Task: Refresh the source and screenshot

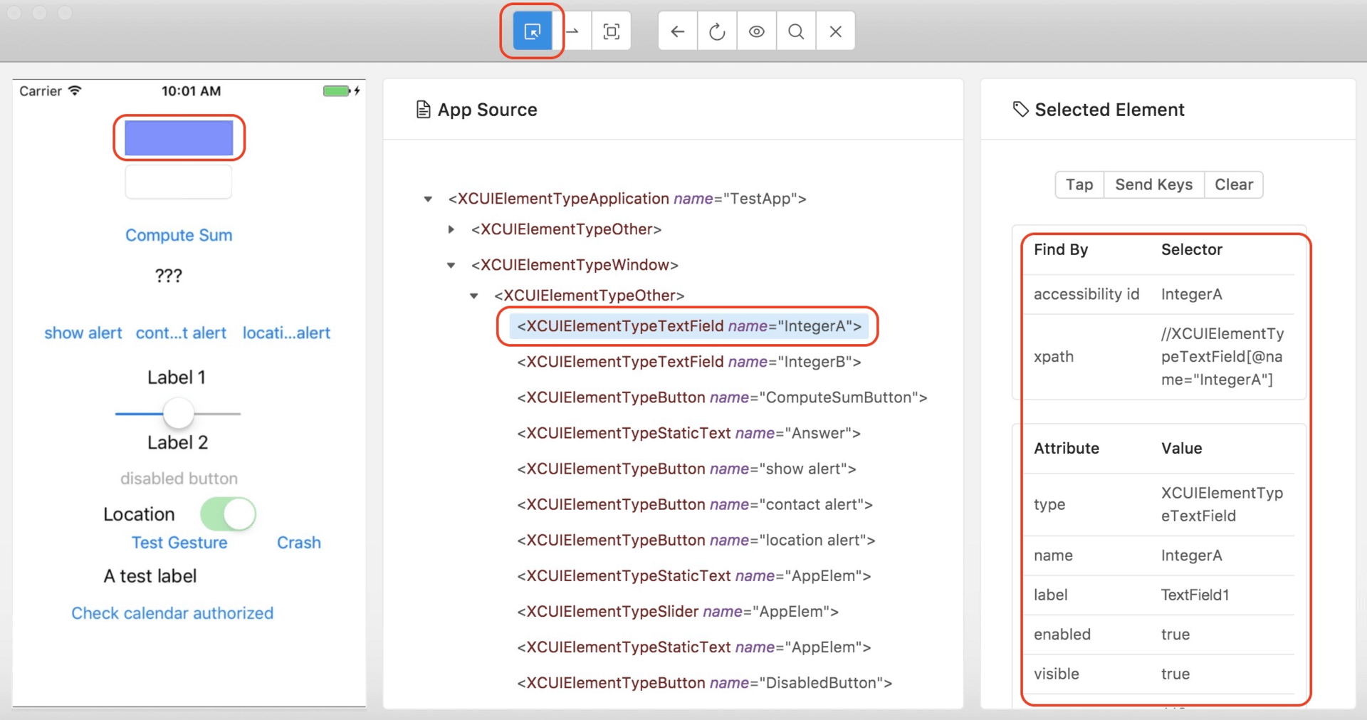Action: point(717,31)
